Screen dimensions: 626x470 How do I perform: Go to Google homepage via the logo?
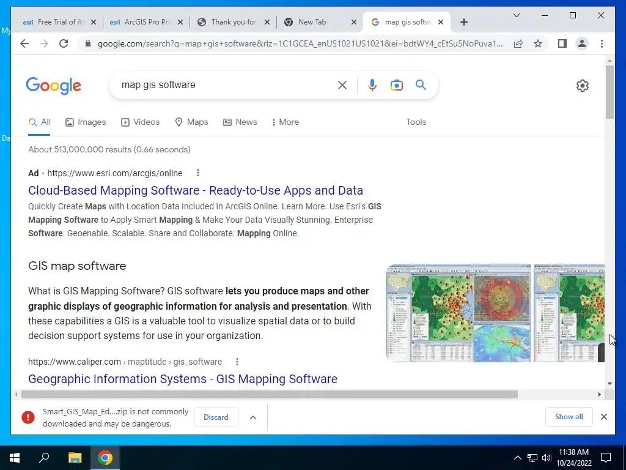pyautogui.click(x=54, y=86)
